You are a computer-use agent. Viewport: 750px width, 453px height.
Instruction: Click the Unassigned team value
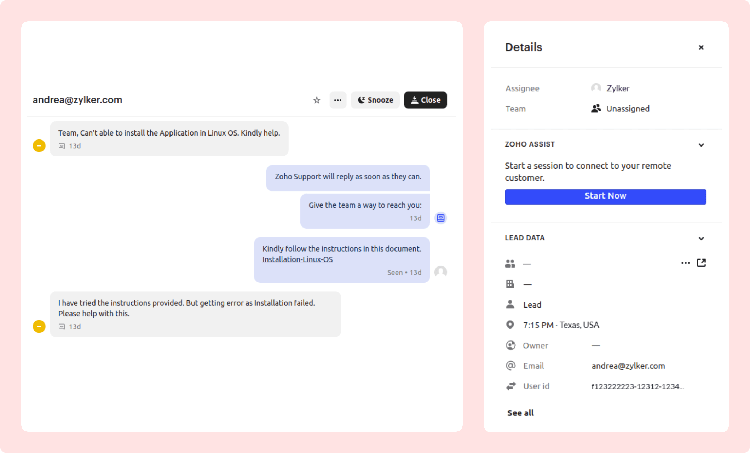pyautogui.click(x=628, y=109)
